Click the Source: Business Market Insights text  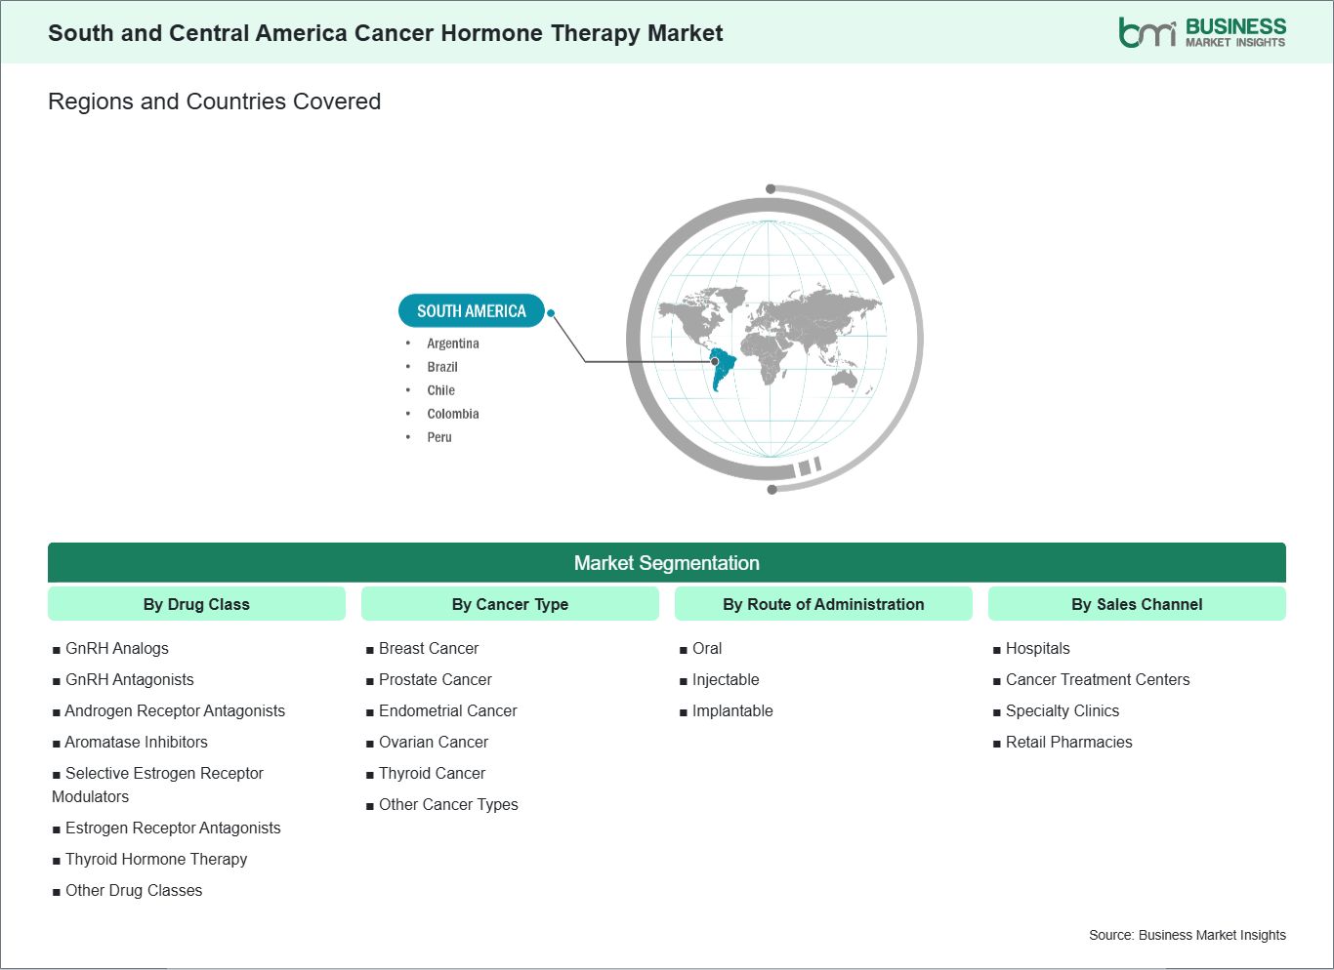(x=1187, y=935)
